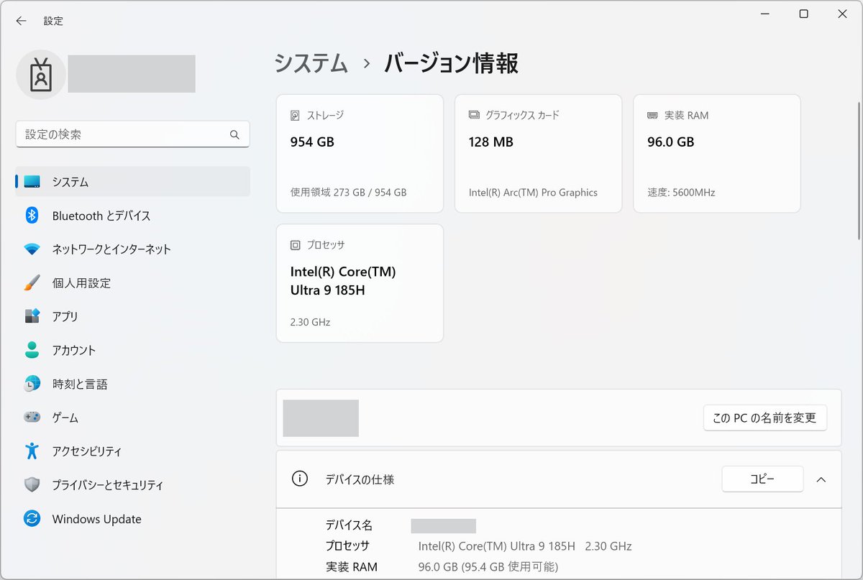Click the ゲーム controller icon
This screenshot has height=580, width=863.
click(x=32, y=417)
